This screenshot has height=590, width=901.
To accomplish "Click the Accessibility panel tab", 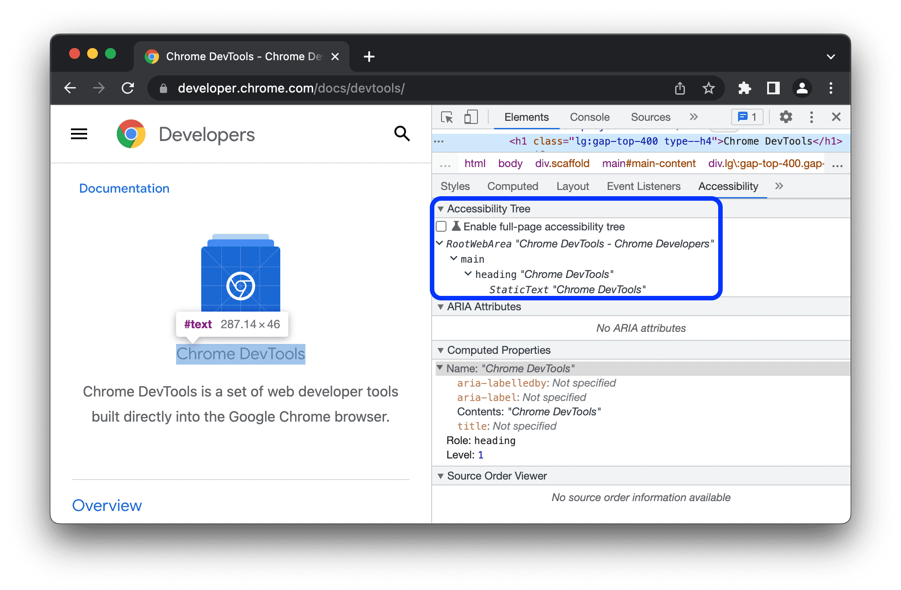I will (729, 186).
